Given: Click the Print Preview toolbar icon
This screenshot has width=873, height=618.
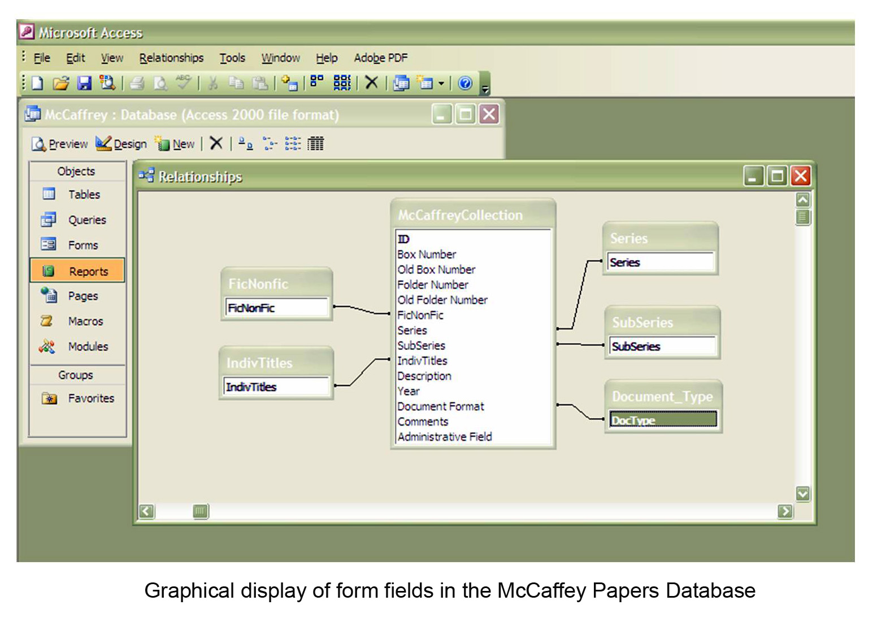Looking at the screenshot, I should tap(160, 83).
